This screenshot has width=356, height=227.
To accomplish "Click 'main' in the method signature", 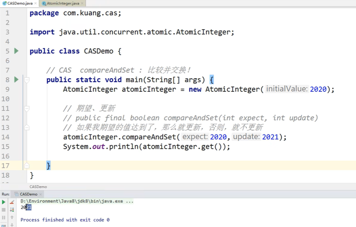I will [134, 80].
